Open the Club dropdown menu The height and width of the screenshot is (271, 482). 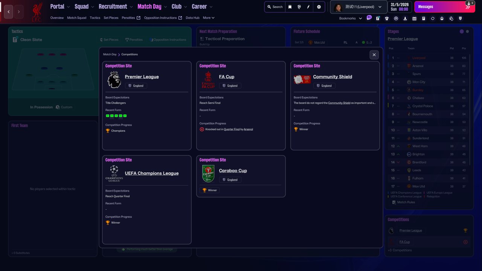[180, 6]
